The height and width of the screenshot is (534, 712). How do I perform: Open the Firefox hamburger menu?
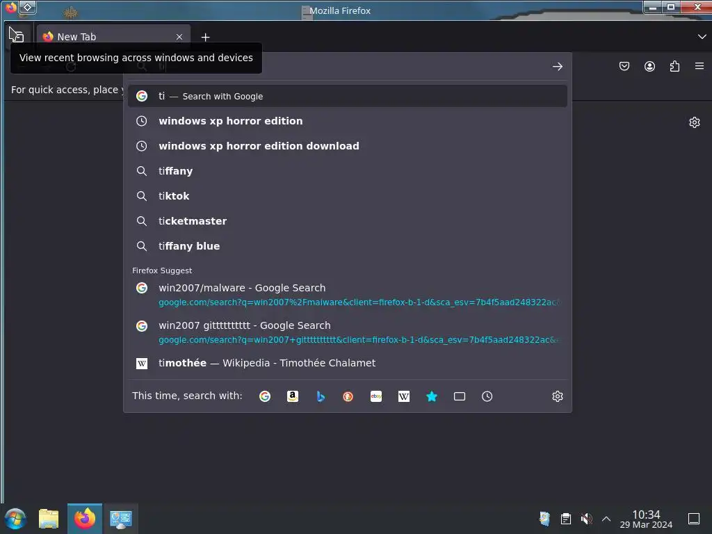click(699, 66)
